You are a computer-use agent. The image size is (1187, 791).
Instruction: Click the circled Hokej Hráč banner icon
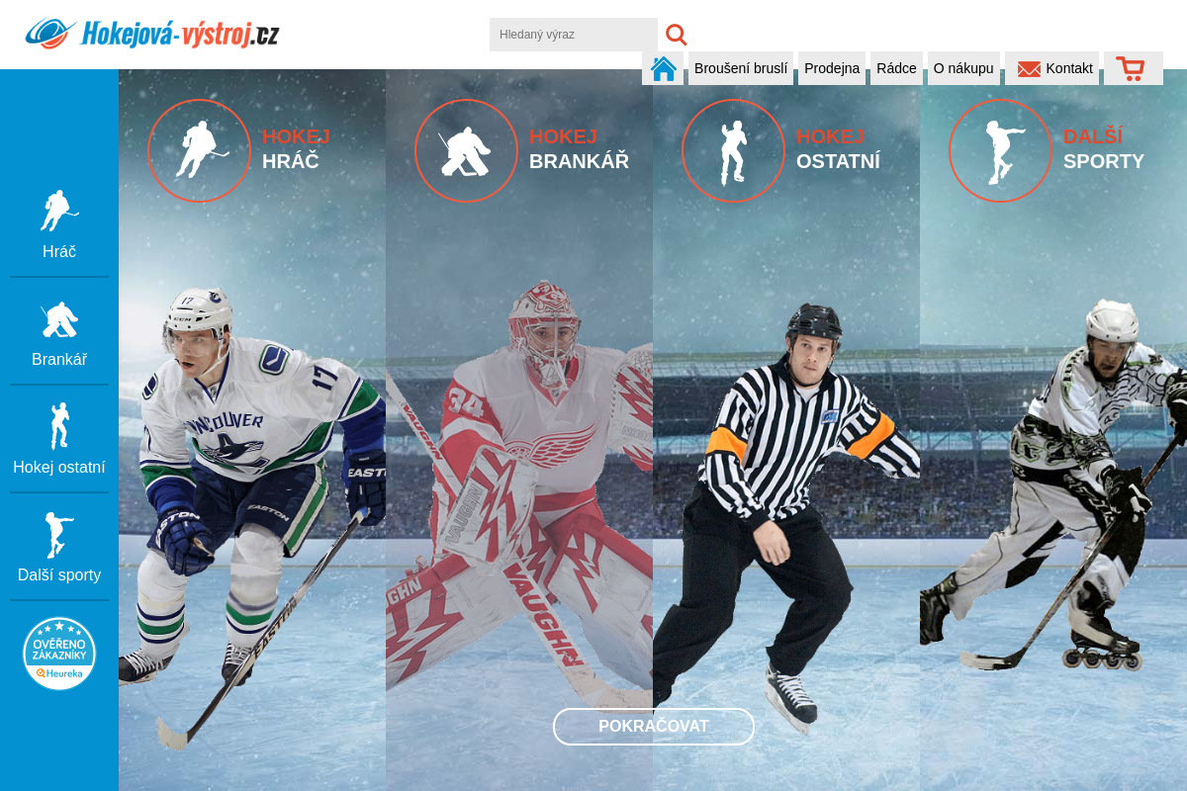point(199,150)
